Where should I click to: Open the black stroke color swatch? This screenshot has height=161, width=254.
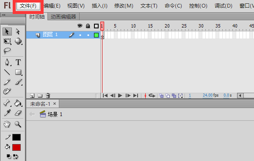17,137
